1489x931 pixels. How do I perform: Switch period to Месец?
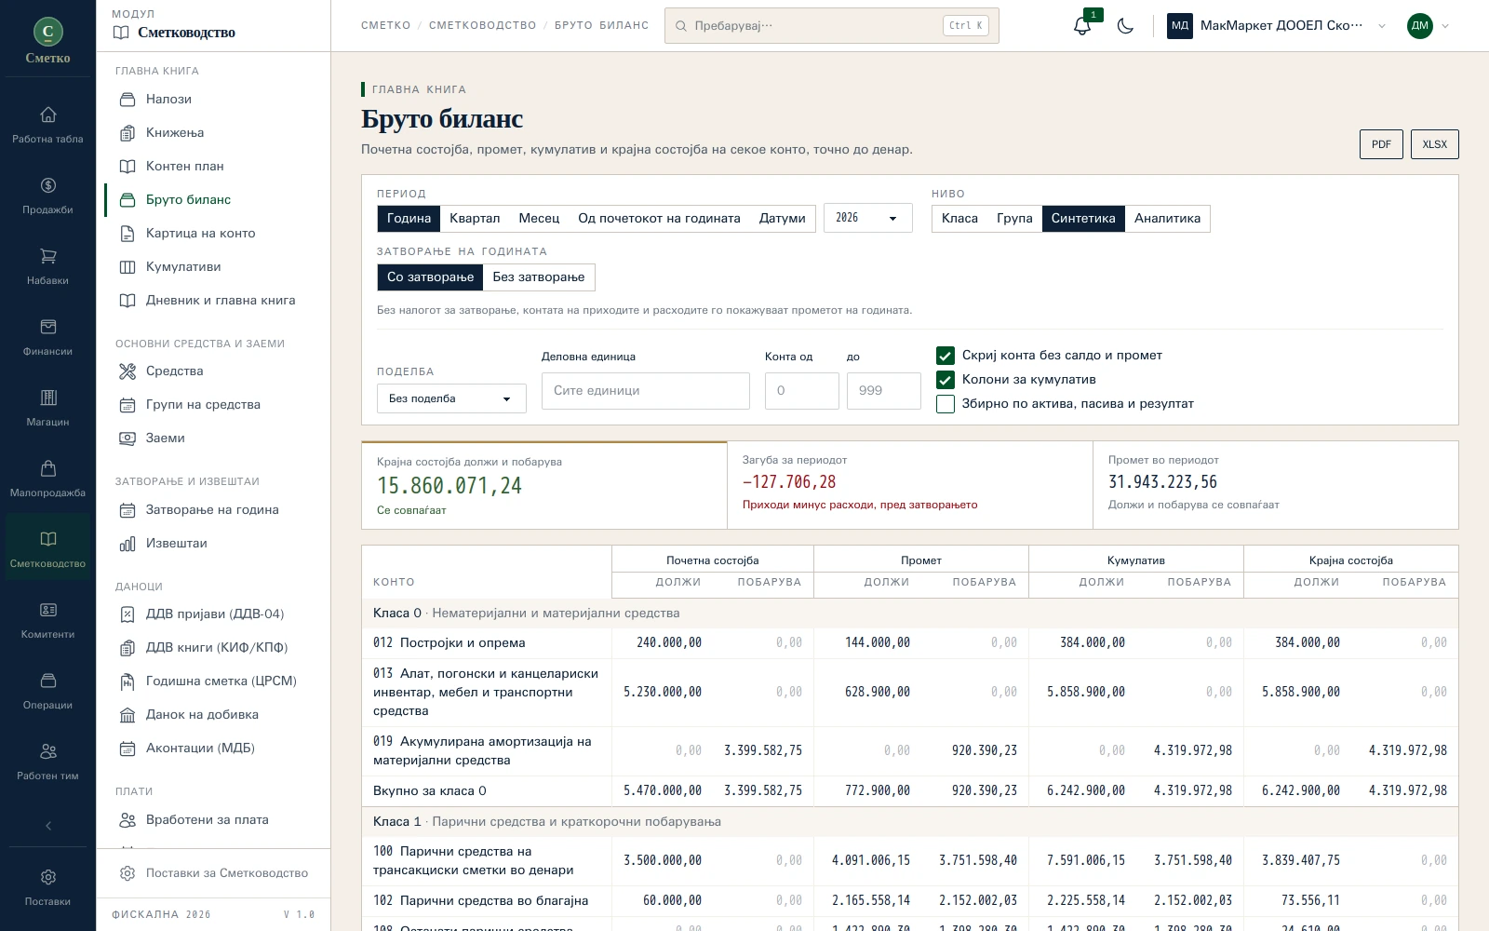[x=539, y=219]
